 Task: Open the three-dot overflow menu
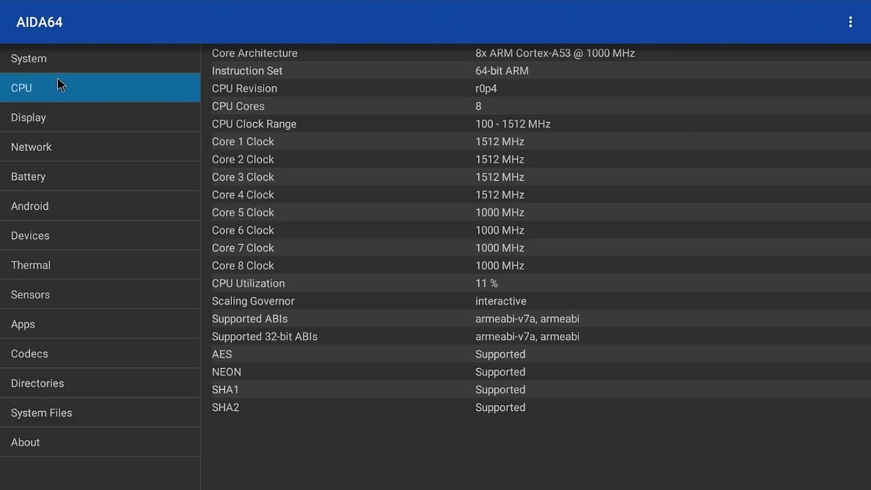pyautogui.click(x=850, y=23)
